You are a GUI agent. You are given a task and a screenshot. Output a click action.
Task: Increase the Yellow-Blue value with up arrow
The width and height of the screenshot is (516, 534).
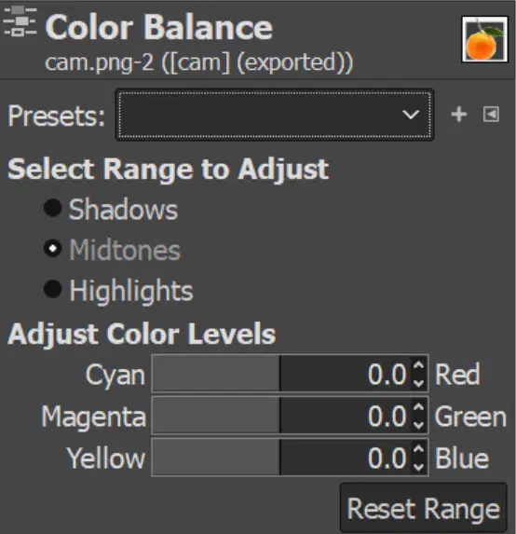pyautogui.click(x=418, y=449)
